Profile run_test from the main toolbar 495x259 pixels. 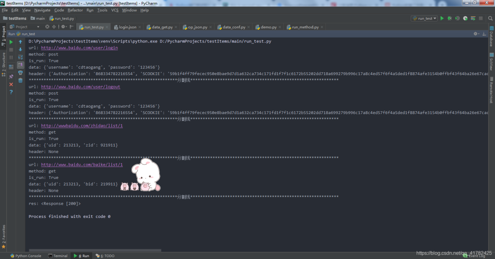tap(465, 18)
